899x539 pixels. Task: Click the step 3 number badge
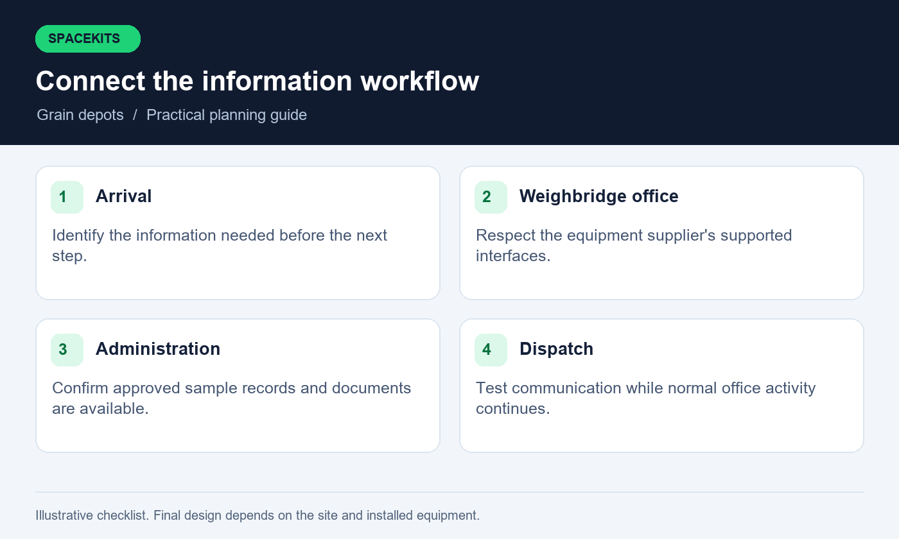coord(67,350)
